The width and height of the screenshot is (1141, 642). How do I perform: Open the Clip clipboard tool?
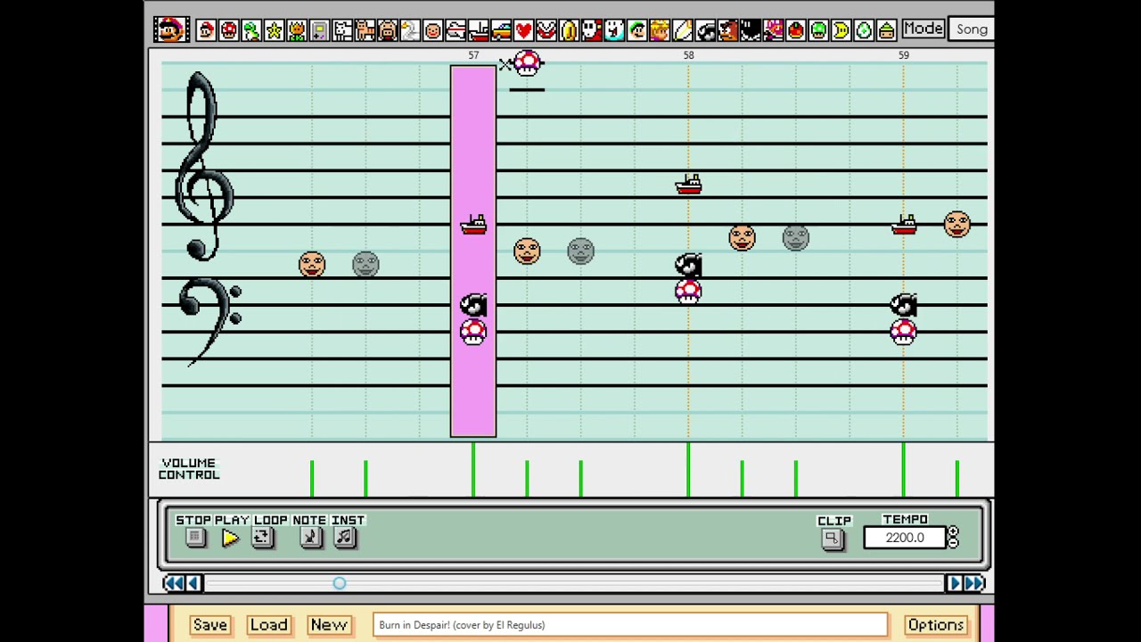[x=833, y=539]
